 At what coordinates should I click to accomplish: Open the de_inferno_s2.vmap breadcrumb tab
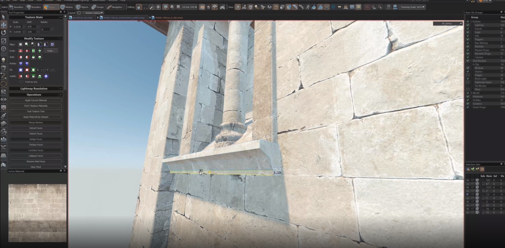tap(82, 18)
